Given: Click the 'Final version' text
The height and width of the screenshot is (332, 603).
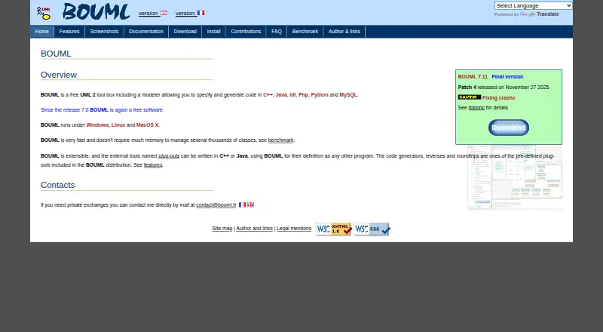Looking at the screenshot, I should 507,77.
